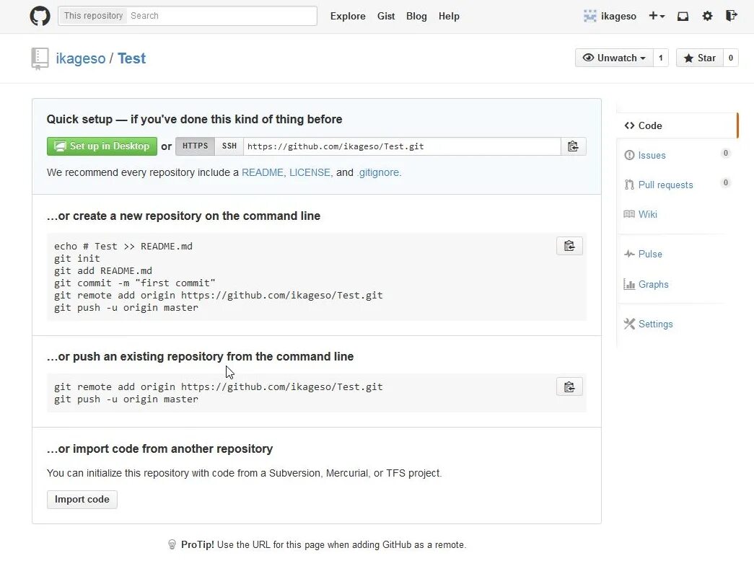Expand the Unwatch notifications dropdown
The image size is (754, 566).
pyautogui.click(x=614, y=58)
